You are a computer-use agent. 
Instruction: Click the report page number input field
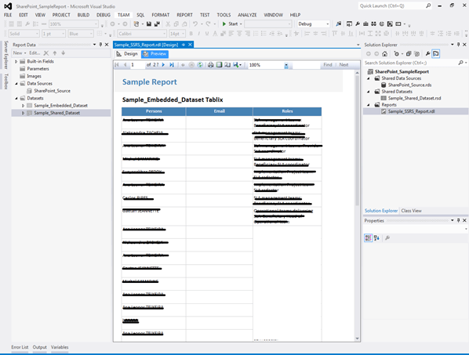tap(137, 64)
